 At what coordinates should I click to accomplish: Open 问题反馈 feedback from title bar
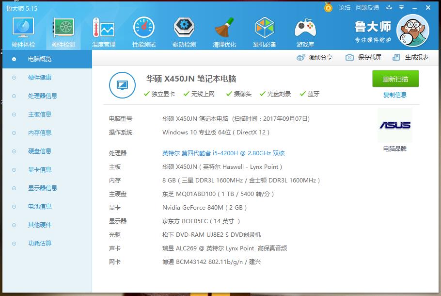(368, 7)
